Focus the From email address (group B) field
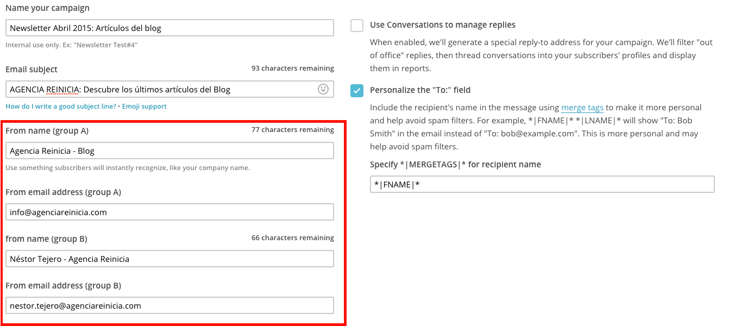Viewport: 741px width, 326px height. coord(169,305)
